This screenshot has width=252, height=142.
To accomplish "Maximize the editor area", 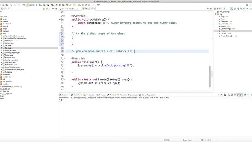I will pyautogui.click(x=211, y=9).
